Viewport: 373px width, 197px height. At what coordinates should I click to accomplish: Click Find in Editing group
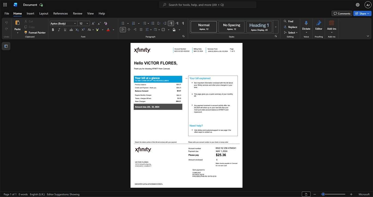288,21
